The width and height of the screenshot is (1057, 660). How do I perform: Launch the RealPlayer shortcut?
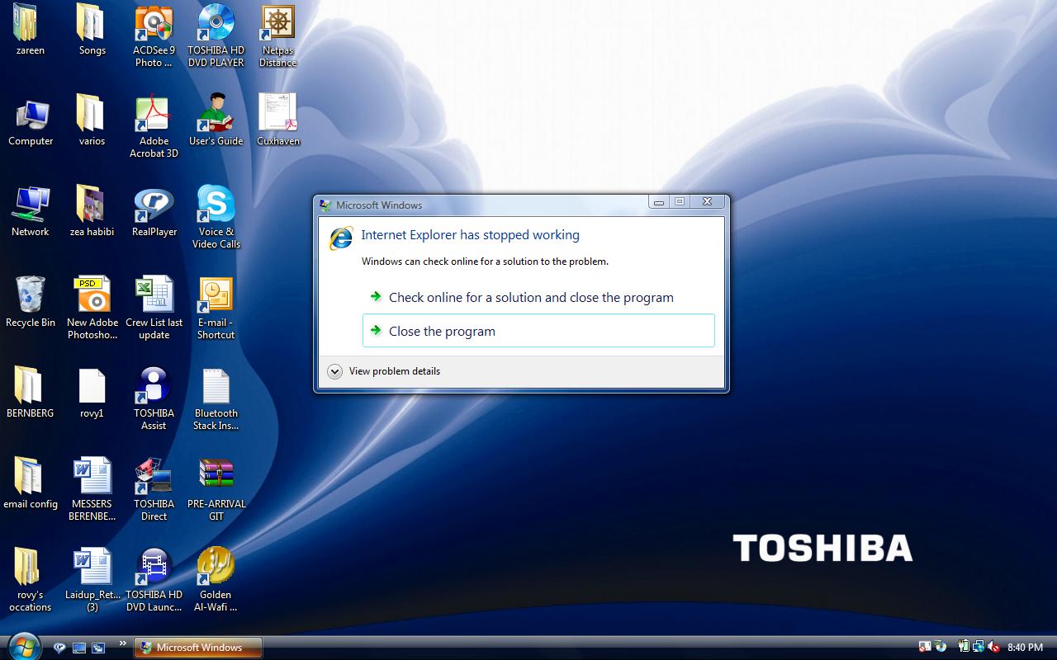(x=154, y=211)
